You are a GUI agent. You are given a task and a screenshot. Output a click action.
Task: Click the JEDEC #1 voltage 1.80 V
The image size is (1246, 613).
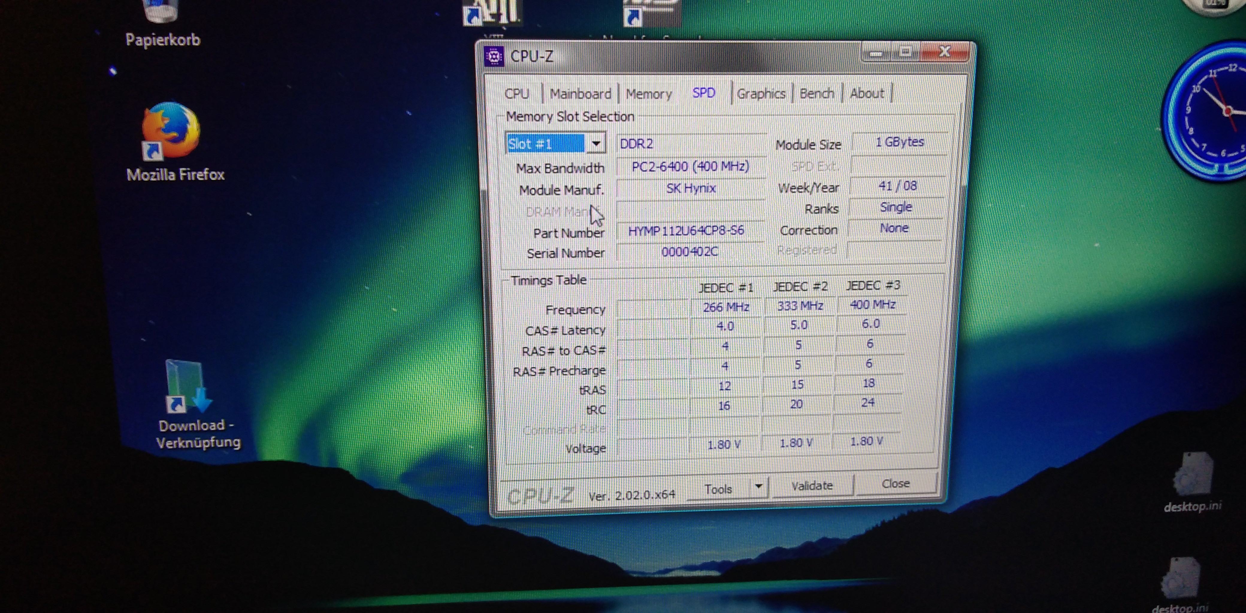(724, 444)
